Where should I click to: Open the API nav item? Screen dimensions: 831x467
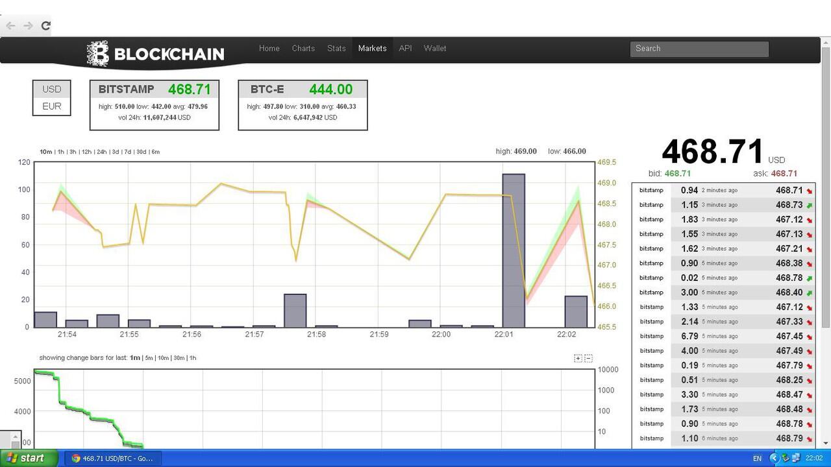tap(405, 49)
